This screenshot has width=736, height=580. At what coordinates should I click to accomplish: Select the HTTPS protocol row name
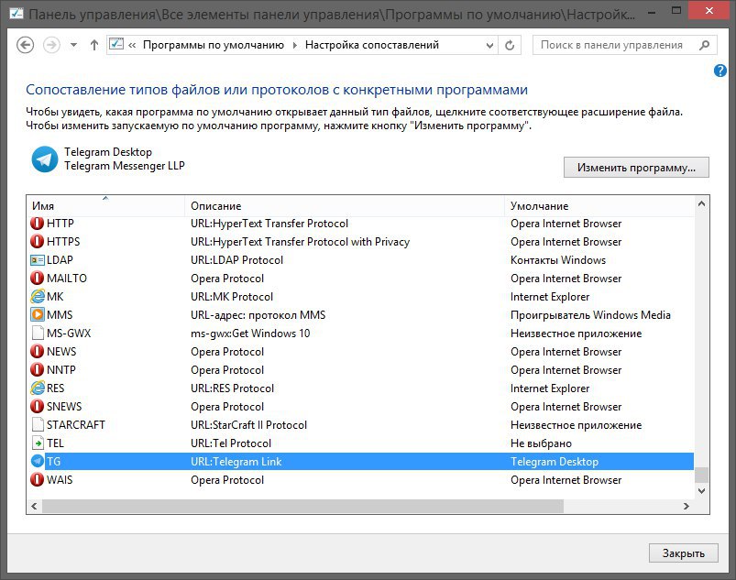[x=63, y=242]
